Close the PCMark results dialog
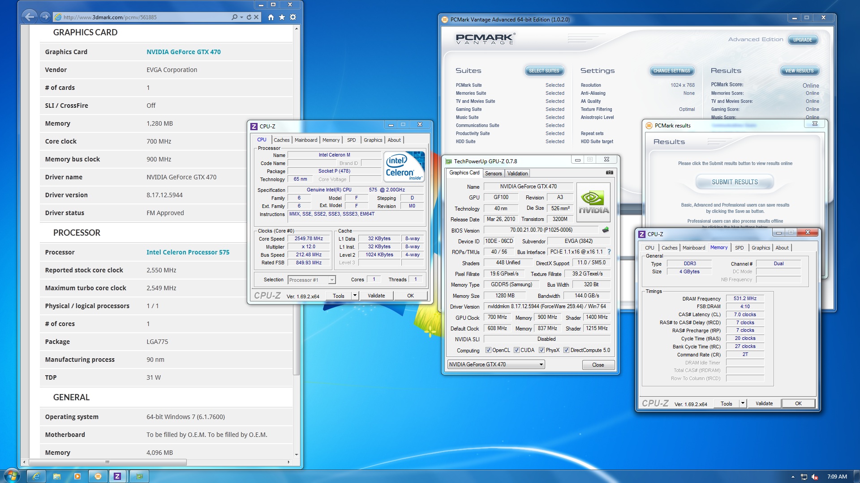The height and width of the screenshot is (483, 860). (x=815, y=124)
